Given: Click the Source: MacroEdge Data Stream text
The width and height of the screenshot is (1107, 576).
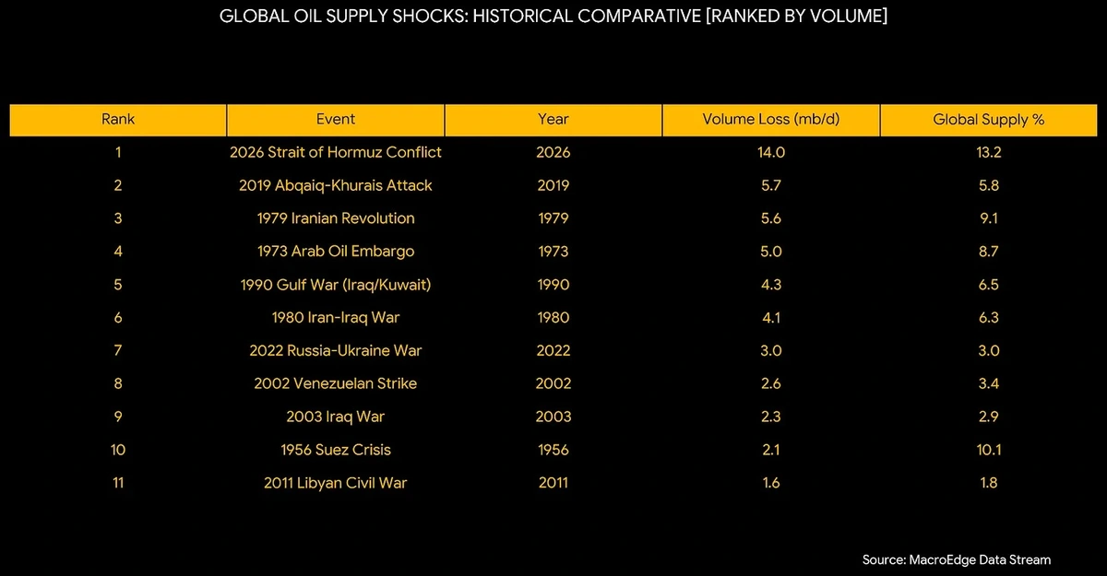Looking at the screenshot, I should pyautogui.click(x=957, y=559).
